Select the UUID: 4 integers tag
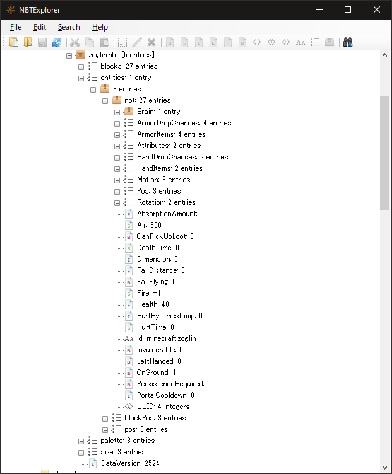 (x=163, y=407)
